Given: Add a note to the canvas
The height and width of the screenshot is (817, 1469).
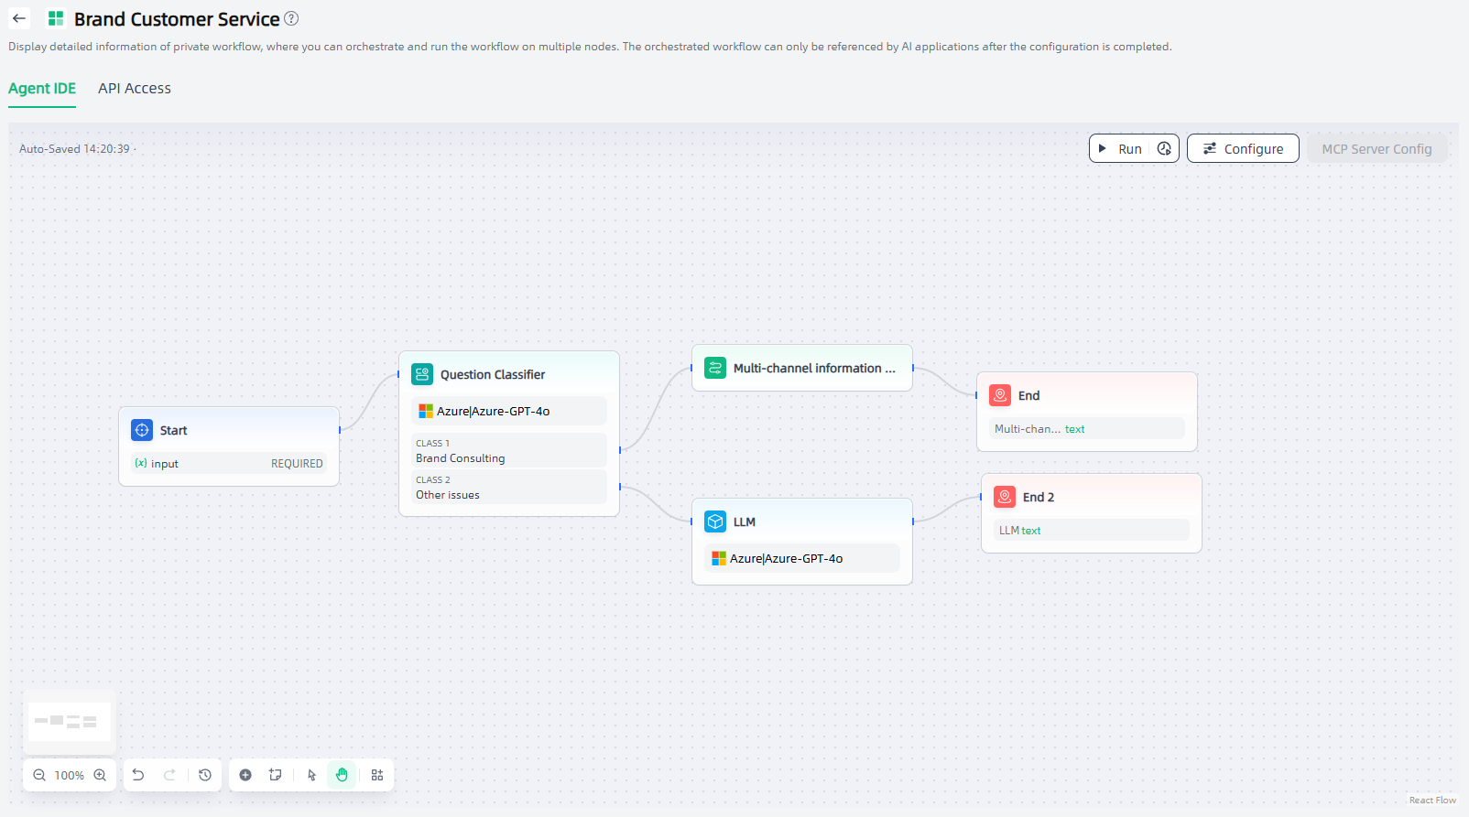Looking at the screenshot, I should (275, 775).
